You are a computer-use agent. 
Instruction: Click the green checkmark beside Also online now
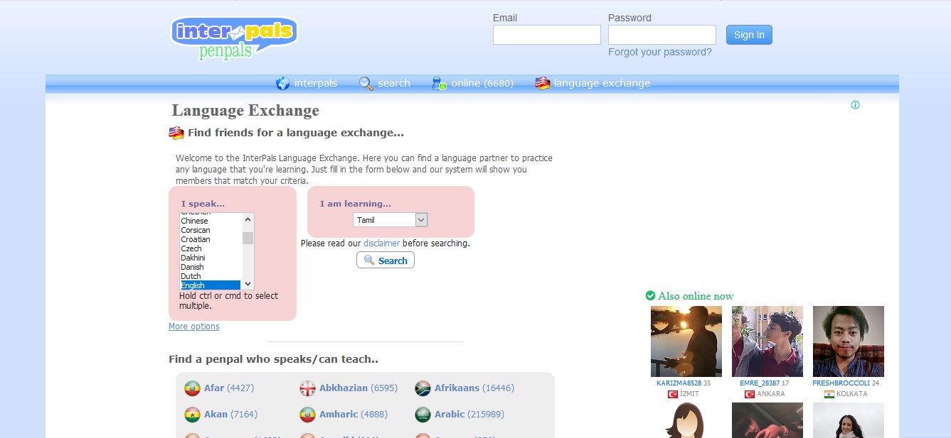pos(649,295)
